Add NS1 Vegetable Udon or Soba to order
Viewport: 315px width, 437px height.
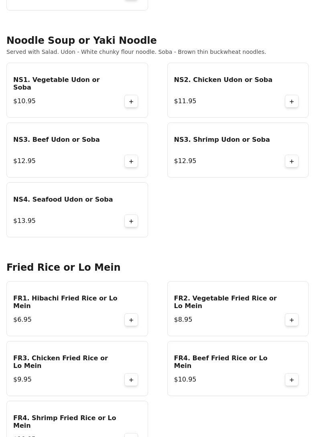[x=131, y=101]
